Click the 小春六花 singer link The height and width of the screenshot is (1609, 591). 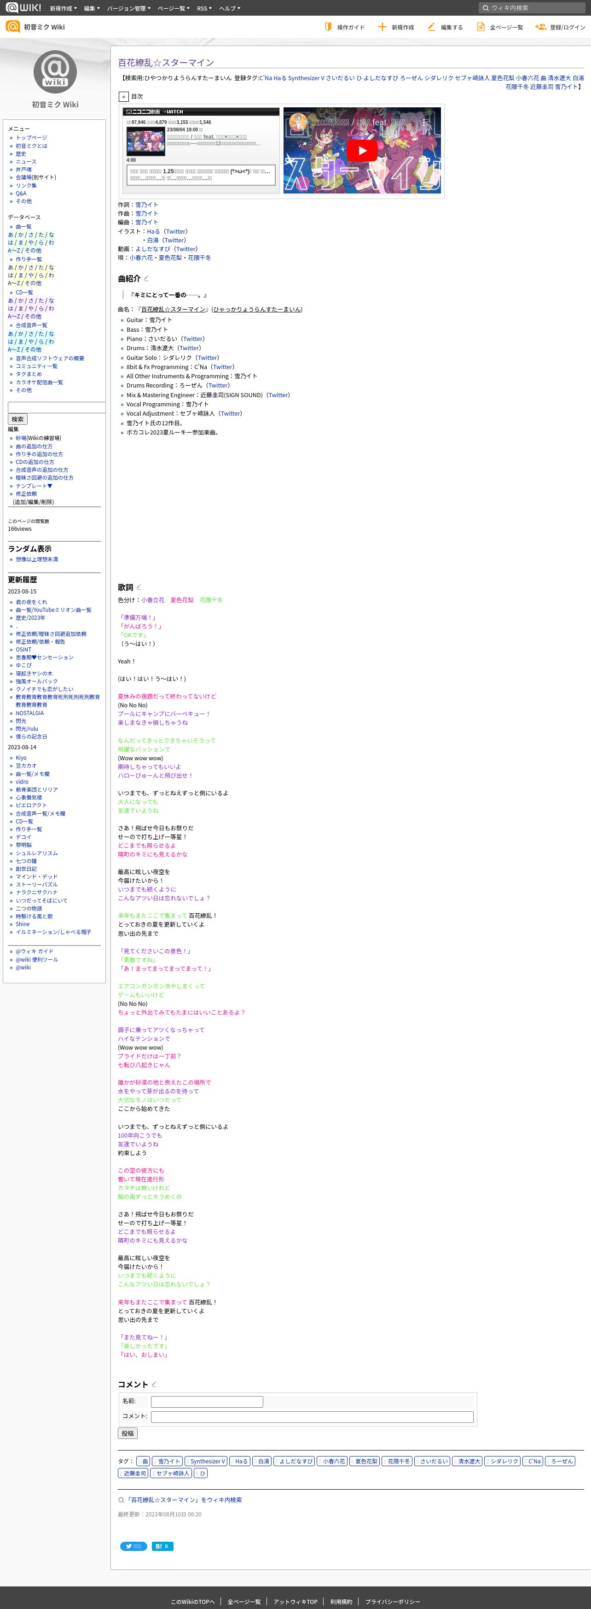coord(141,258)
